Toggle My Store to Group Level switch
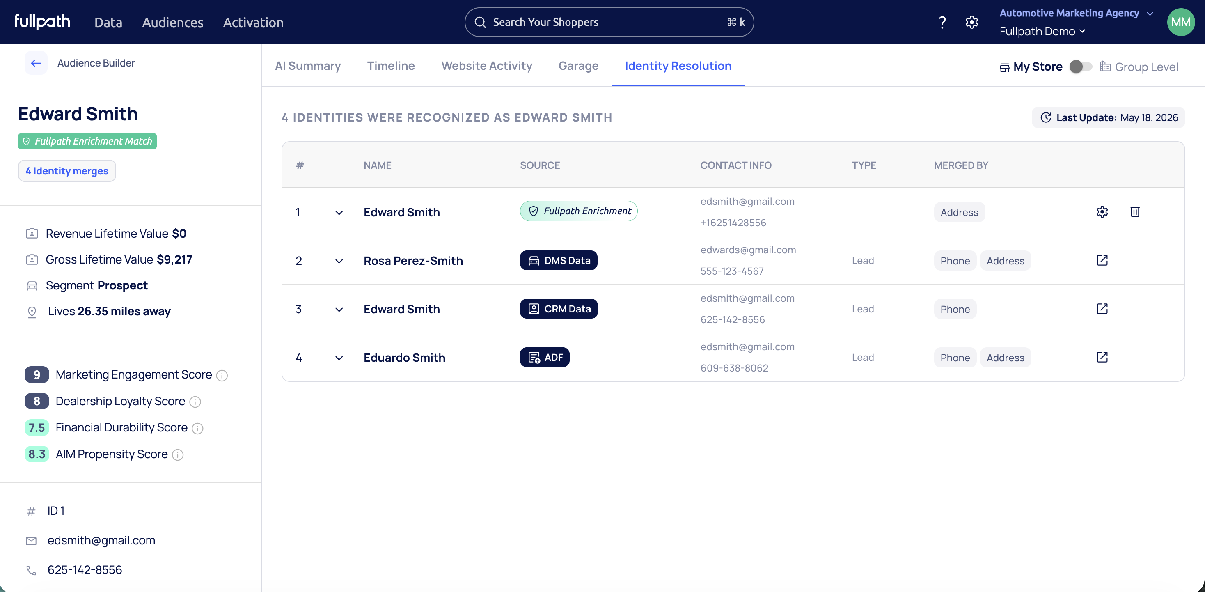This screenshot has width=1205, height=592. 1081,67
